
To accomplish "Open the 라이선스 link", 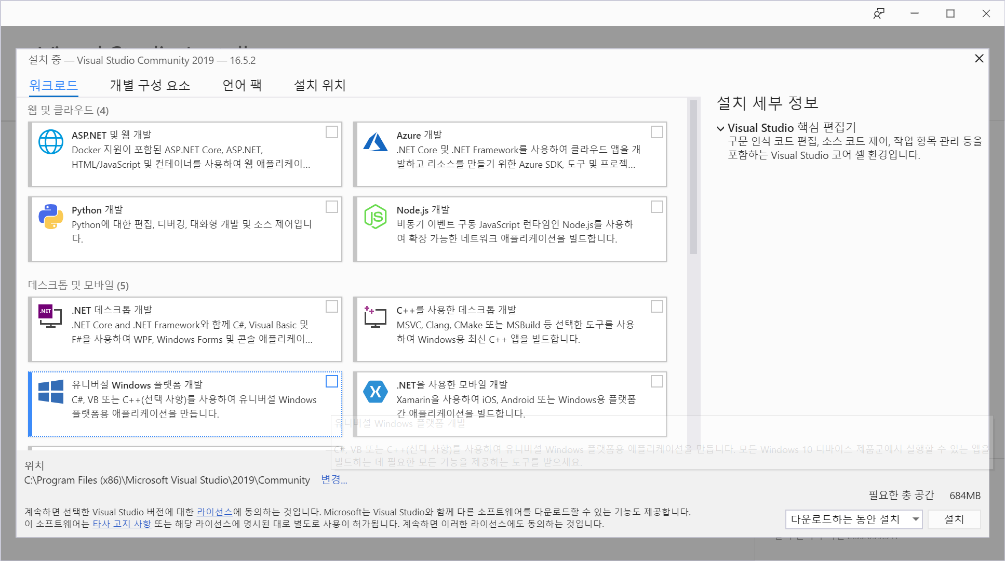I will tap(214, 512).
